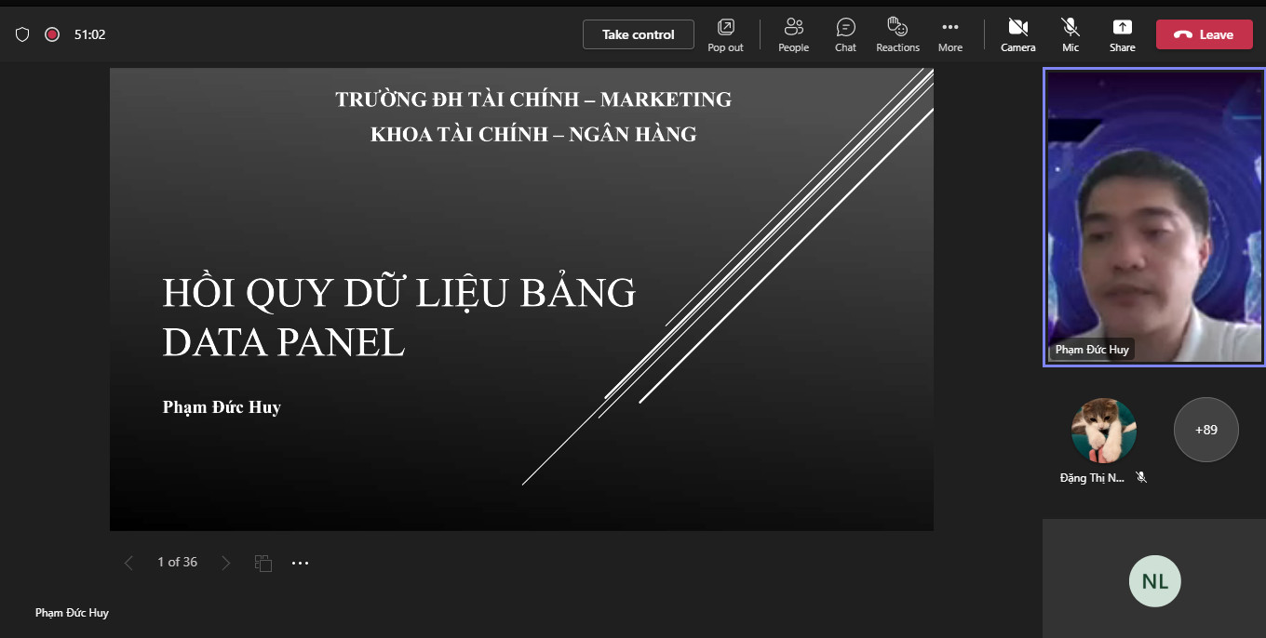Image resolution: width=1266 pixels, height=638 pixels.
Task: Click the shield security icon
Action: pyautogui.click(x=22, y=34)
